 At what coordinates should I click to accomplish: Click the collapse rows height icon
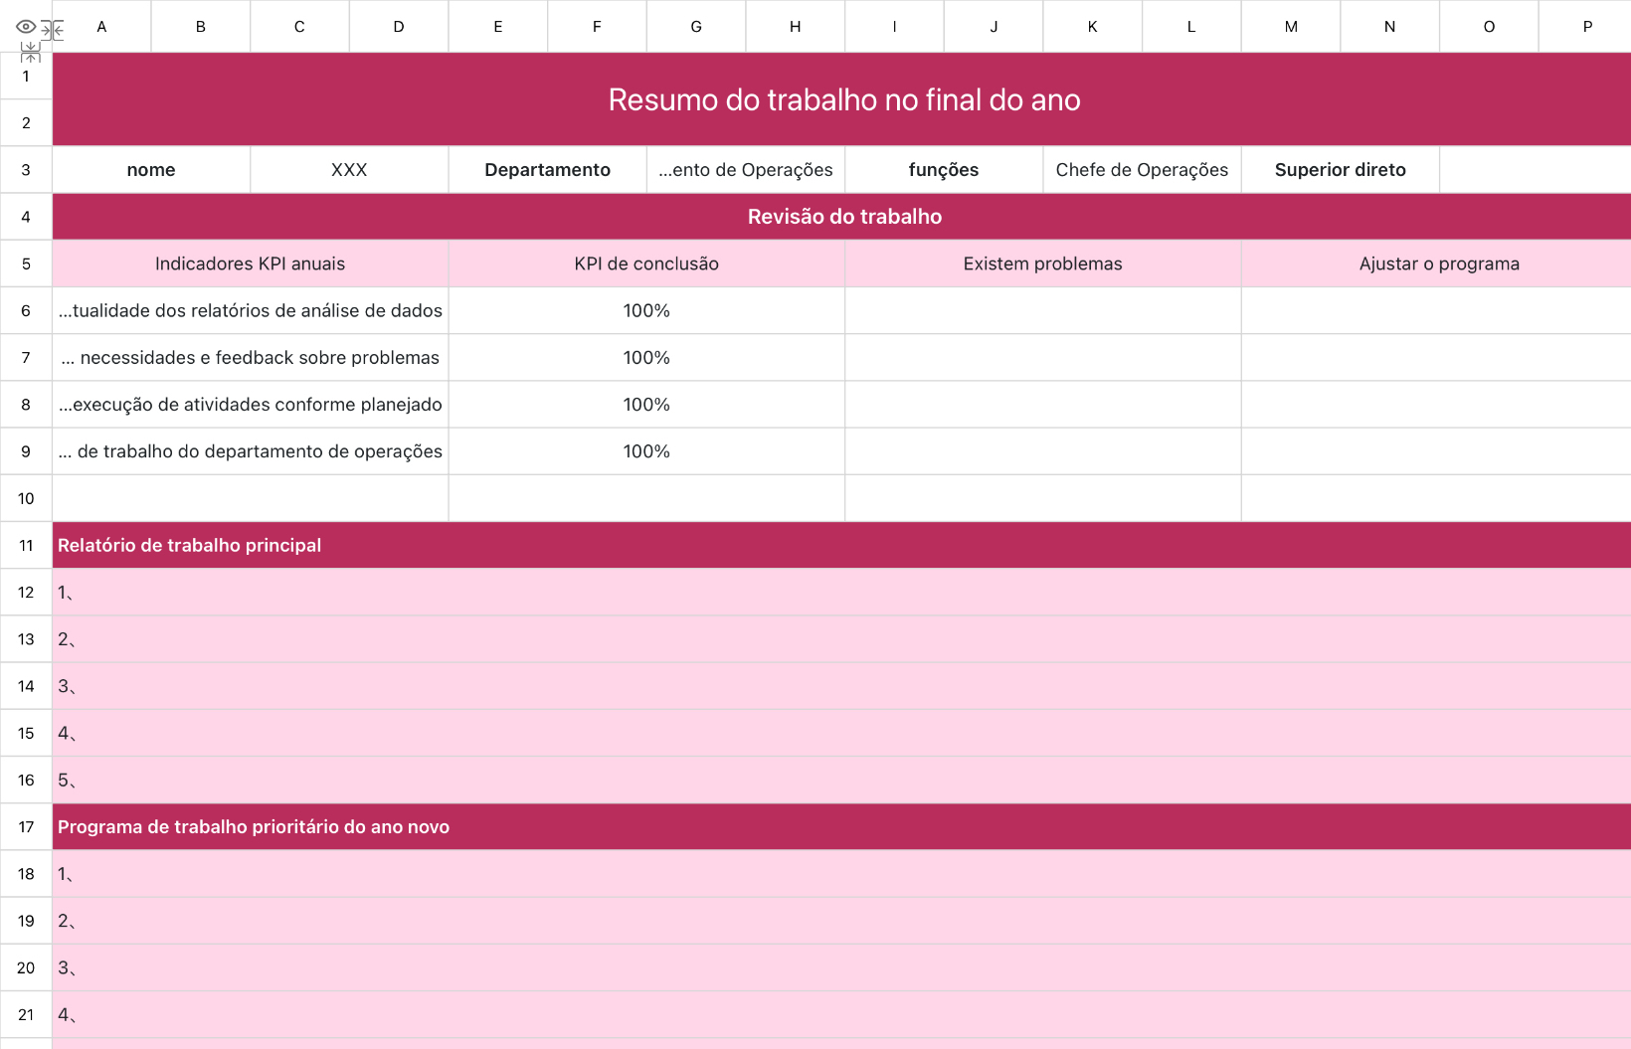(x=31, y=52)
